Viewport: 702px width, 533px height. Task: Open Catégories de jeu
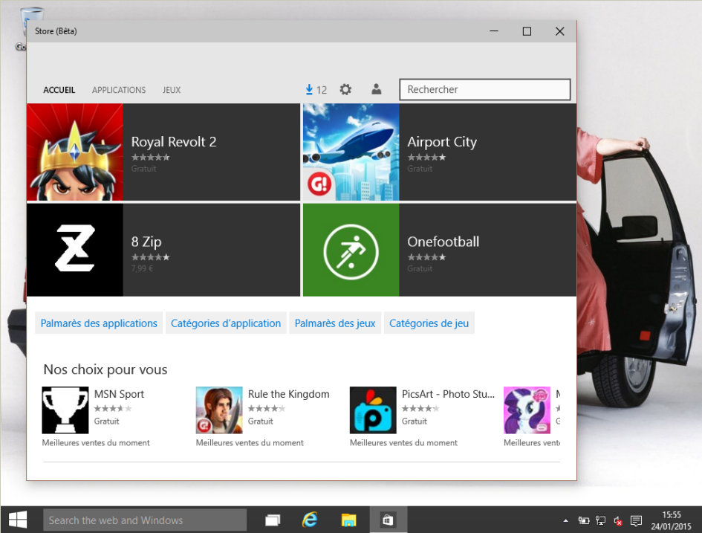coord(429,323)
